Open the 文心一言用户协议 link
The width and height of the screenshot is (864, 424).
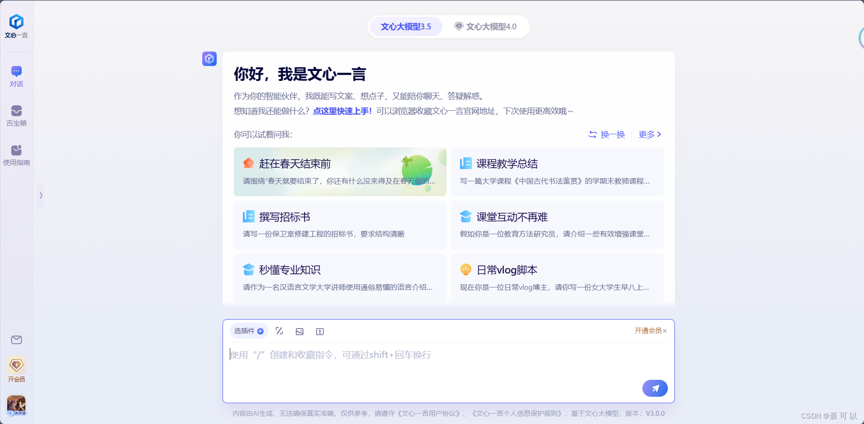pos(429,414)
